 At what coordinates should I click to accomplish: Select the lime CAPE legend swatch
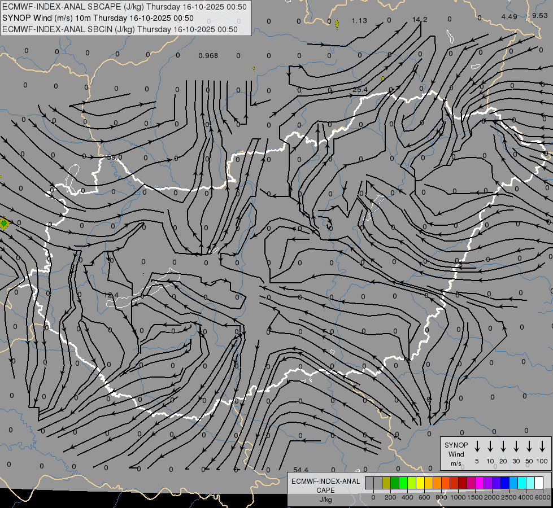click(412, 483)
